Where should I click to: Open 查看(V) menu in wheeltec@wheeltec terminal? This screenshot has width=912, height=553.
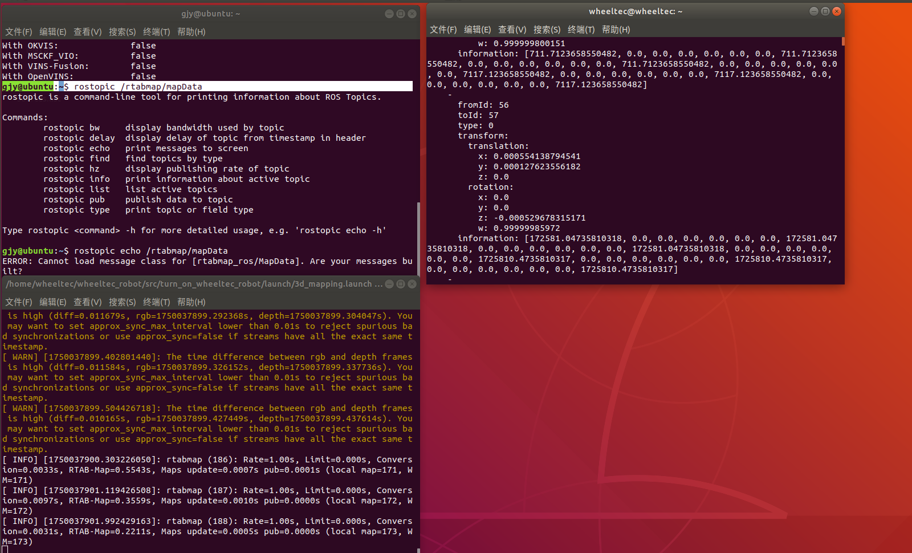[x=512, y=30]
